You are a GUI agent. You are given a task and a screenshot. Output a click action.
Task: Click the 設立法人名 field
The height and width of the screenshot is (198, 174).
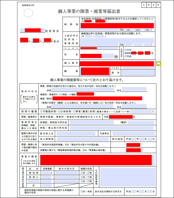[x=76, y=133]
